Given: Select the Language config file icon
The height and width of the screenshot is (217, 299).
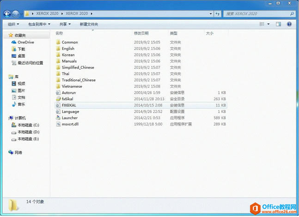Looking at the screenshot, I should point(58,111).
